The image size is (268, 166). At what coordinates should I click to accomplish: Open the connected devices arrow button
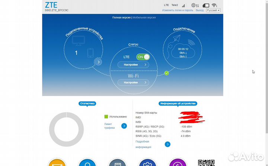click(x=98, y=62)
